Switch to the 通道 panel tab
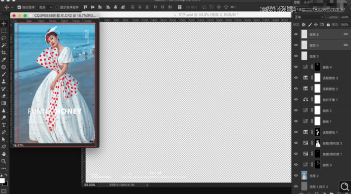This screenshot has width=351, height=194. pos(306,2)
